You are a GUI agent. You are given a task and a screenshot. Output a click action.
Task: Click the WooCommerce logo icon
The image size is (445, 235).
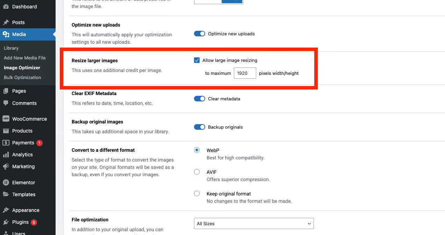coord(6,119)
